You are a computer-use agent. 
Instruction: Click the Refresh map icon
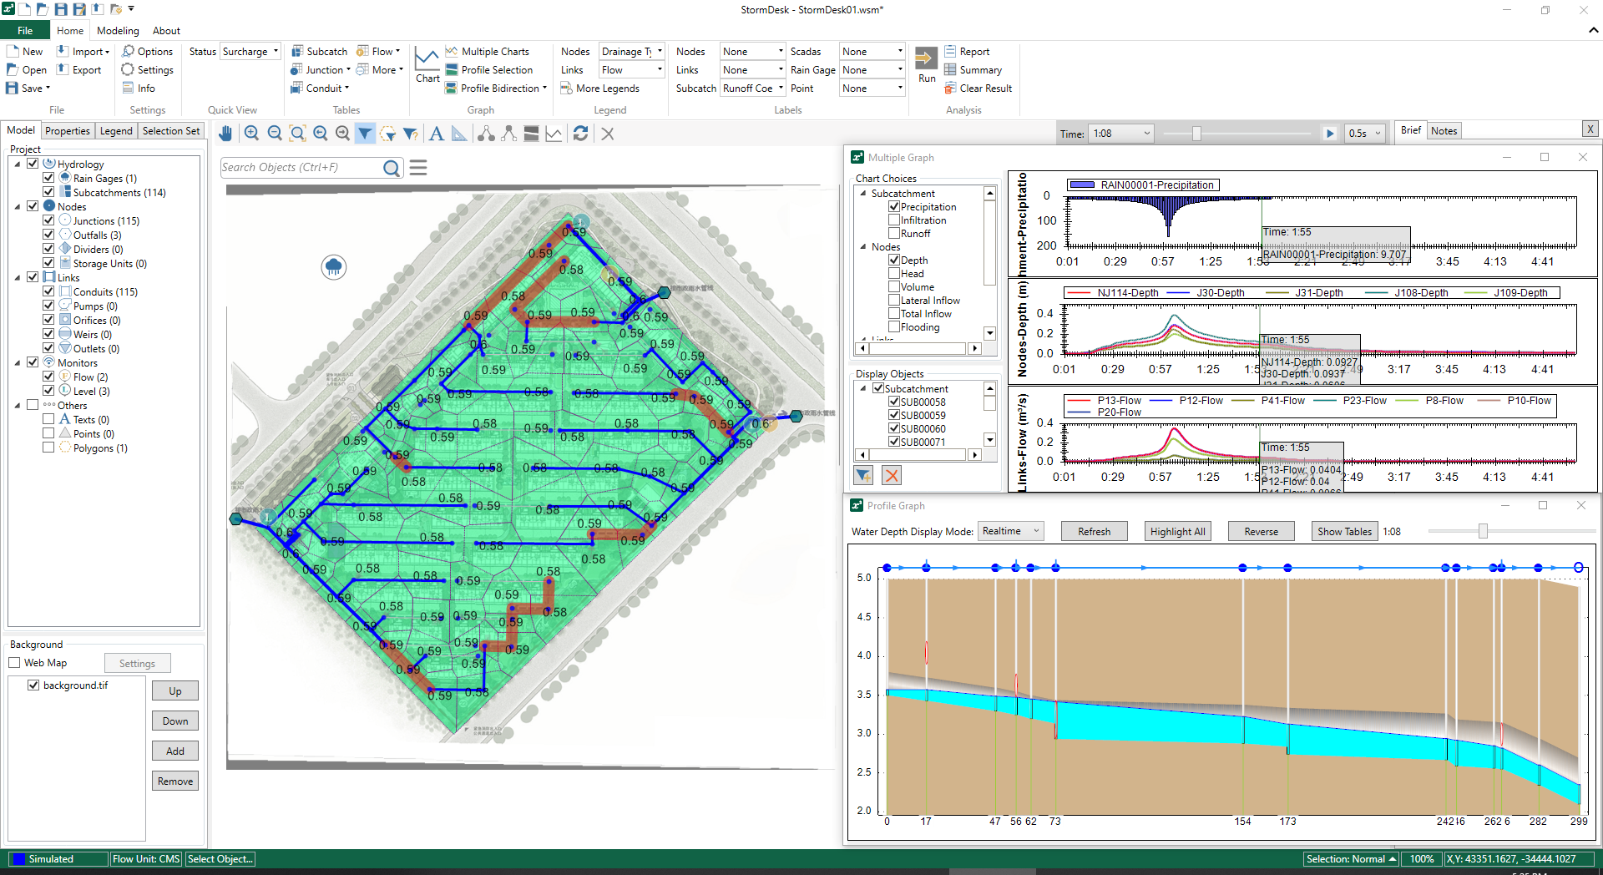tap(580, 134)
